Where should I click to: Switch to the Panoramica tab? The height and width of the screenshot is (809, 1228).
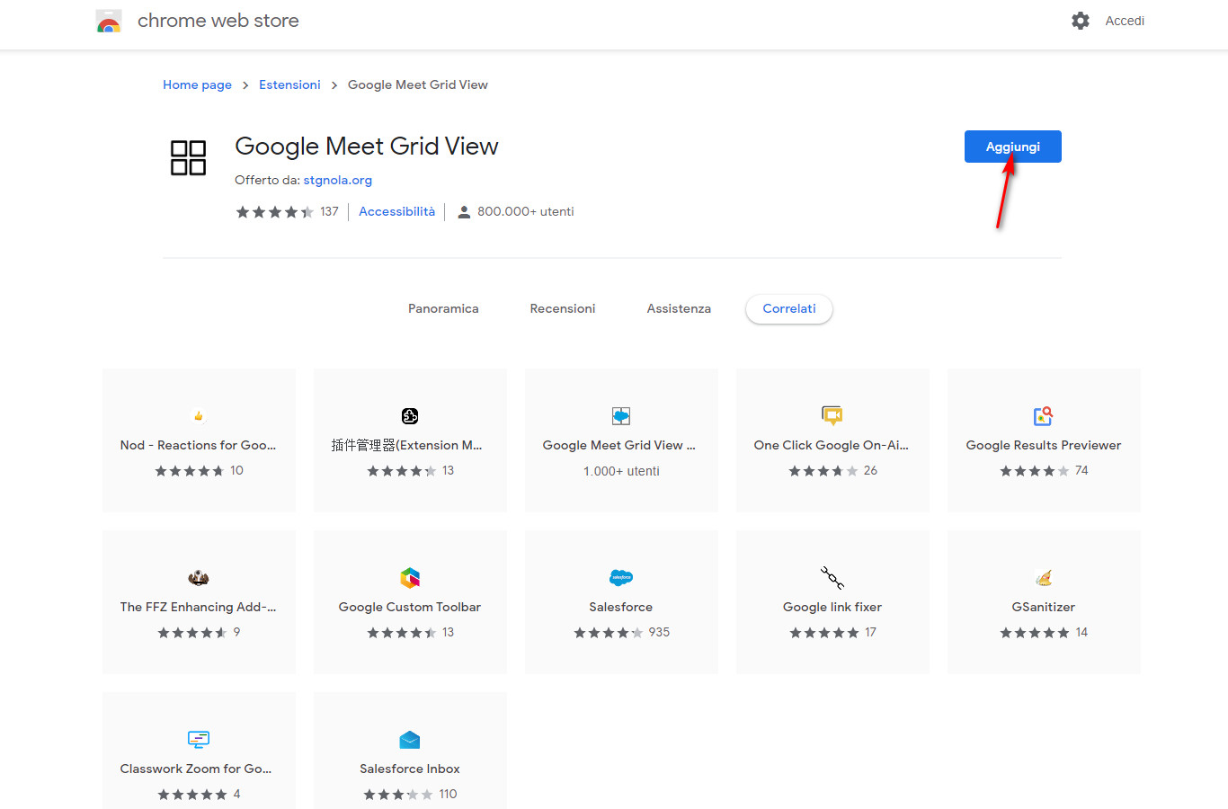click(443, 308)
